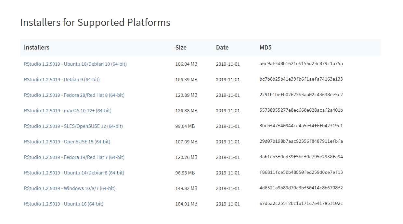The width and height of the screenshot is (403, 224).
Task: Select MD5 hash 3bcbf47f40944cc4a5ef4f6fb42319c1
Action: coord(301,126)
